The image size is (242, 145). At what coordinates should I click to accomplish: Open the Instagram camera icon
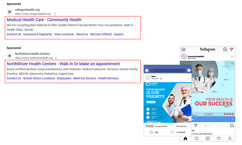pyautogui.click(x=183, y=49)
